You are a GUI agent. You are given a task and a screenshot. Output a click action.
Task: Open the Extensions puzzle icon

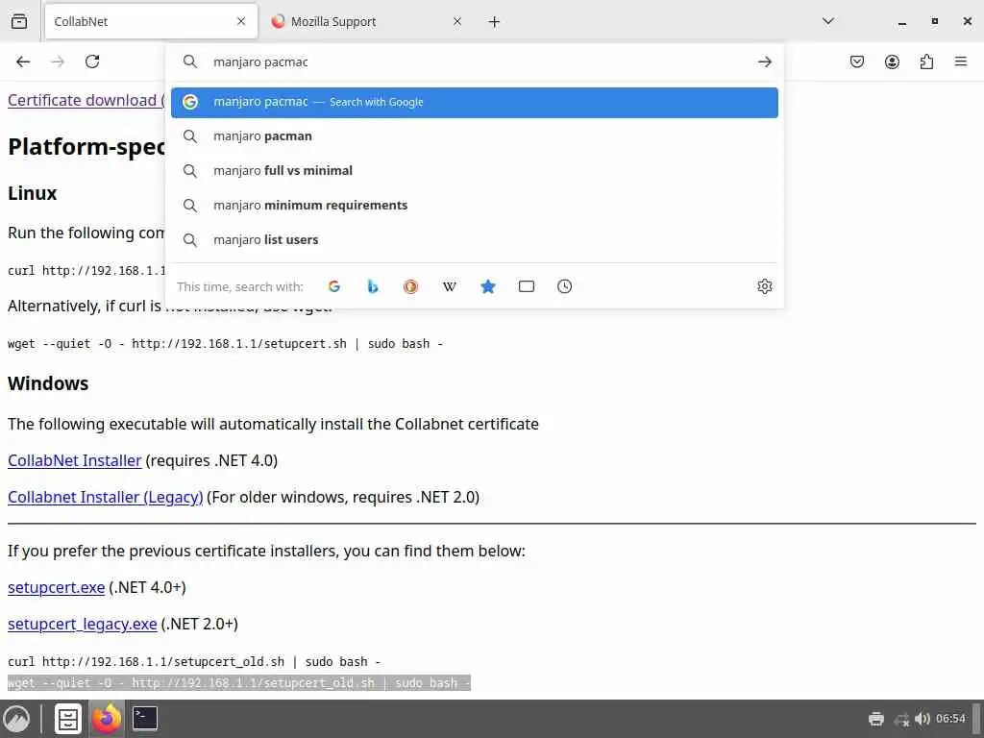pos(926,61)
